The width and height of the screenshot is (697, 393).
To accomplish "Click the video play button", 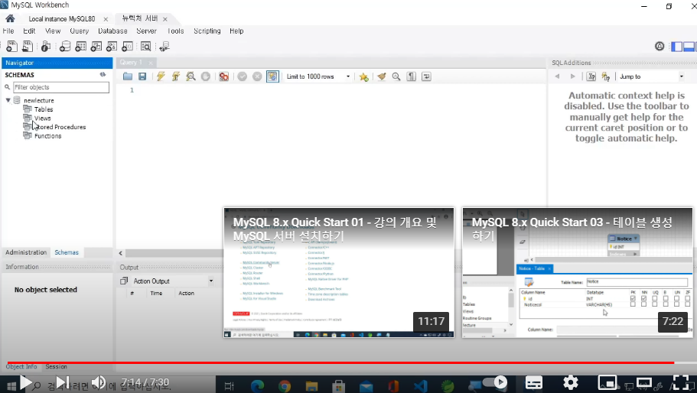I will point(25,382).
